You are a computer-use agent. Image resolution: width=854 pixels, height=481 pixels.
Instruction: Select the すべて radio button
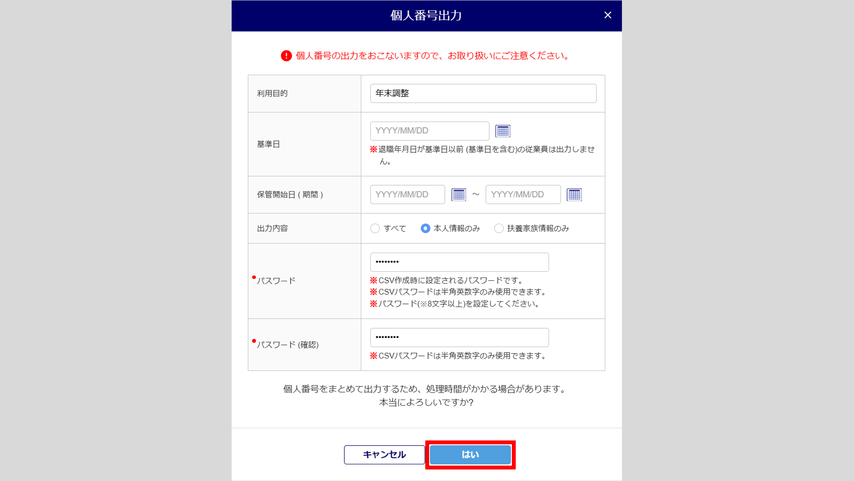[x=375, y=228]
